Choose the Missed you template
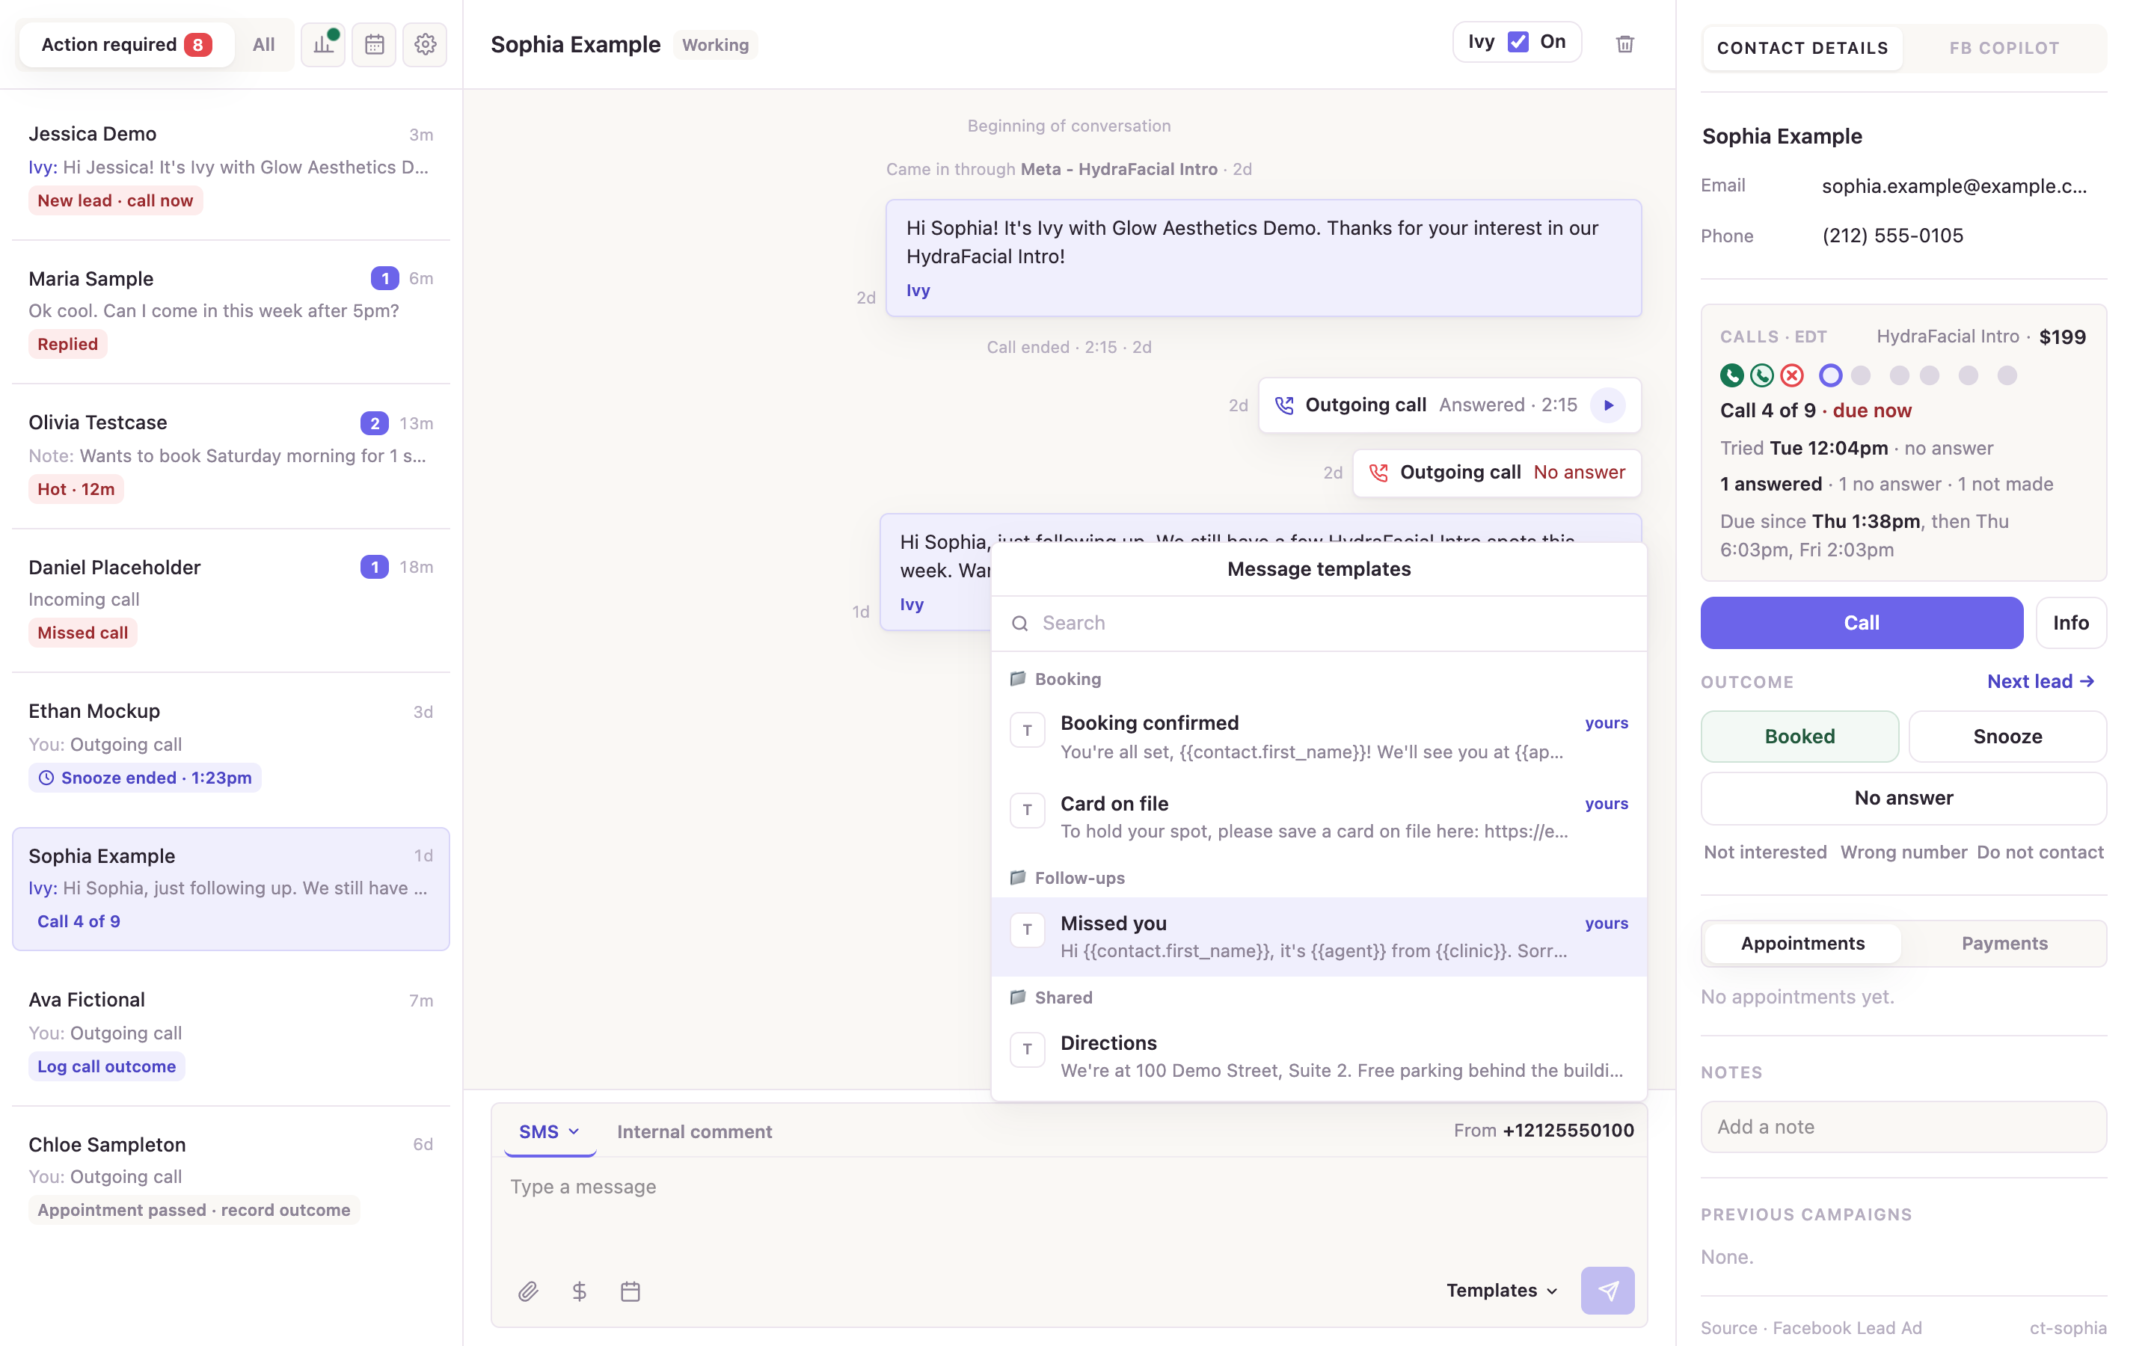This screenshot has height=1346, width=2154. tap(1319, 936)
